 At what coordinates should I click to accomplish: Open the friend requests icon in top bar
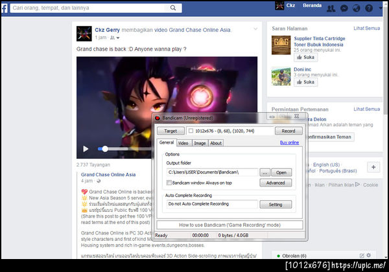[x=331, y=8]
